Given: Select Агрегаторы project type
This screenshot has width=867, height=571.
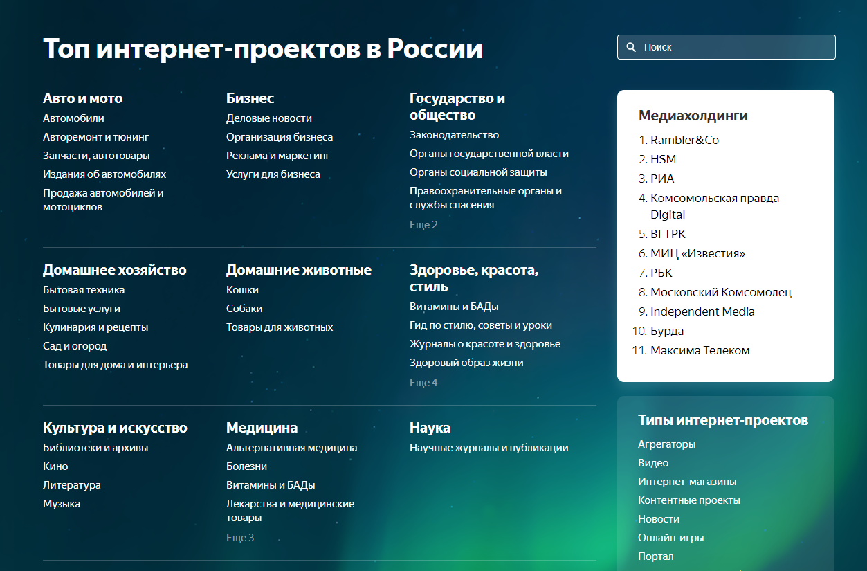Looking at the screenshot, I should 667,444.
